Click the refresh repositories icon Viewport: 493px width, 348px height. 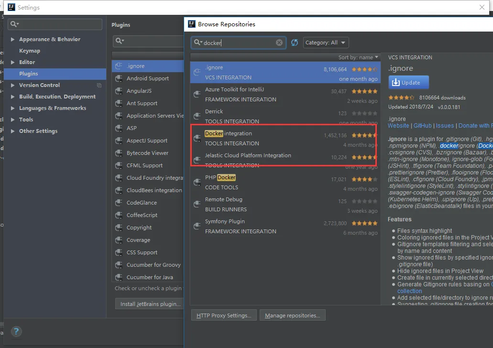[294, 43]
